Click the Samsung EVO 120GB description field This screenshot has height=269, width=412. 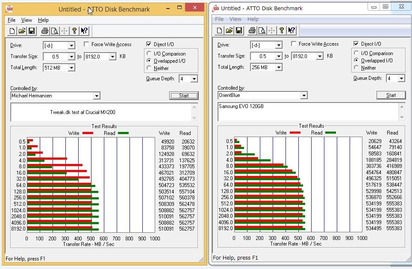coord(308,111)
